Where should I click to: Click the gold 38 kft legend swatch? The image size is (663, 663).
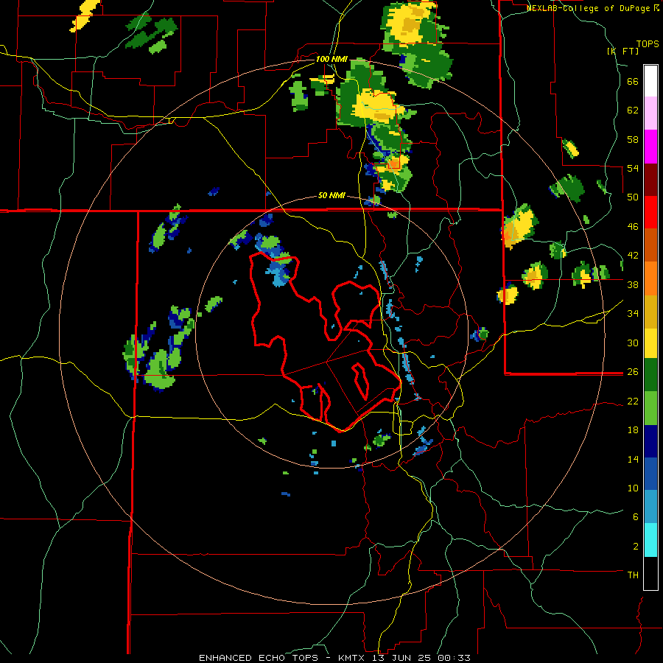point(650,311)
